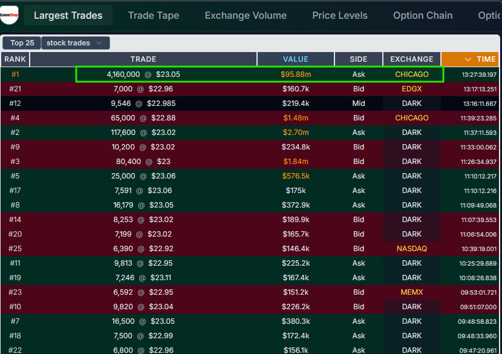Sort by the EXCHANGE column header

[412, 59]
